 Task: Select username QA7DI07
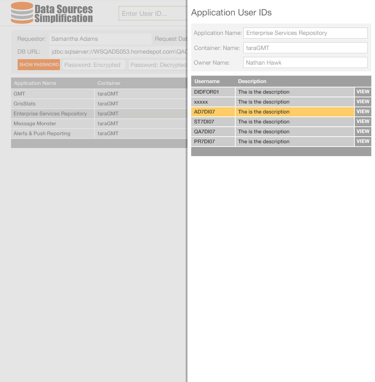(x=213, y=132)
